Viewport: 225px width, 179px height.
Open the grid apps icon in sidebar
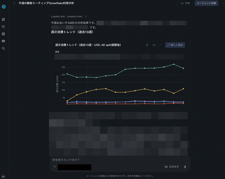point(3,34)
